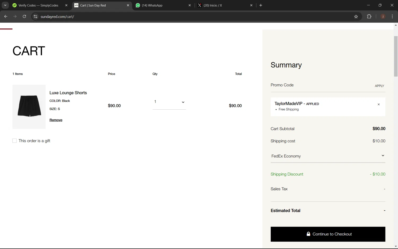Click Continue to Checkout button
Image resolution: width=398 pixels, height=249 pixels.
click(x=328, y=234)
